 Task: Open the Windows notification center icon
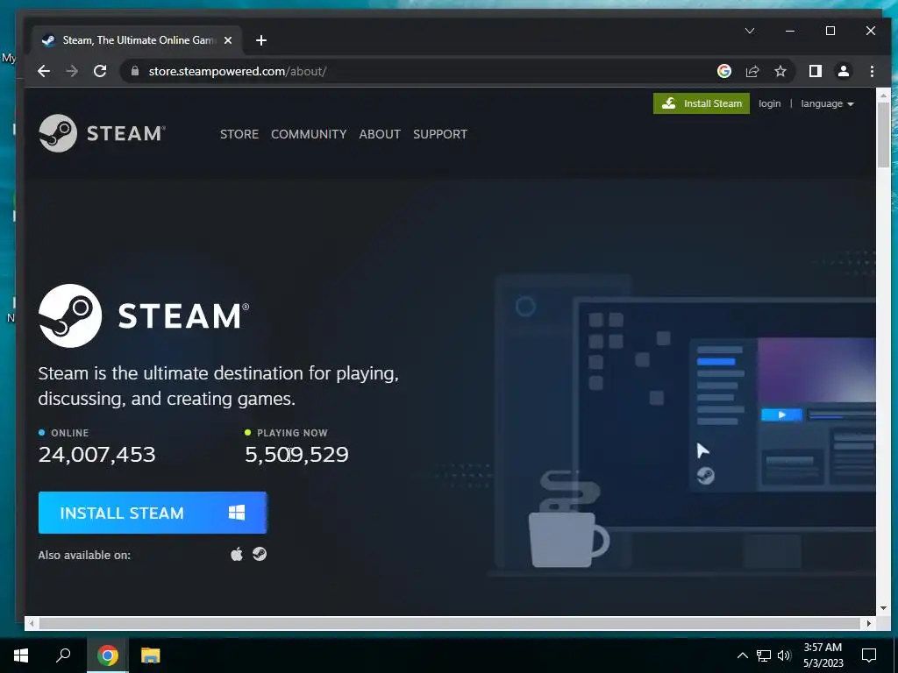[869, 655]
